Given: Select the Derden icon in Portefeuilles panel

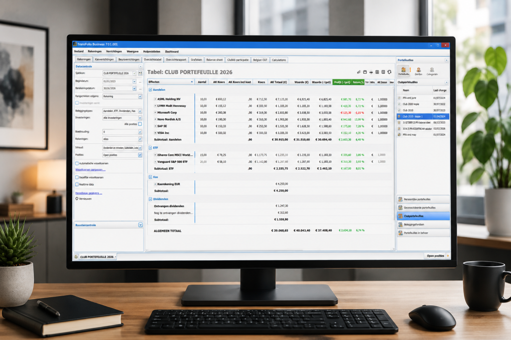Looking at the screenshot, I should pos(419,71).
